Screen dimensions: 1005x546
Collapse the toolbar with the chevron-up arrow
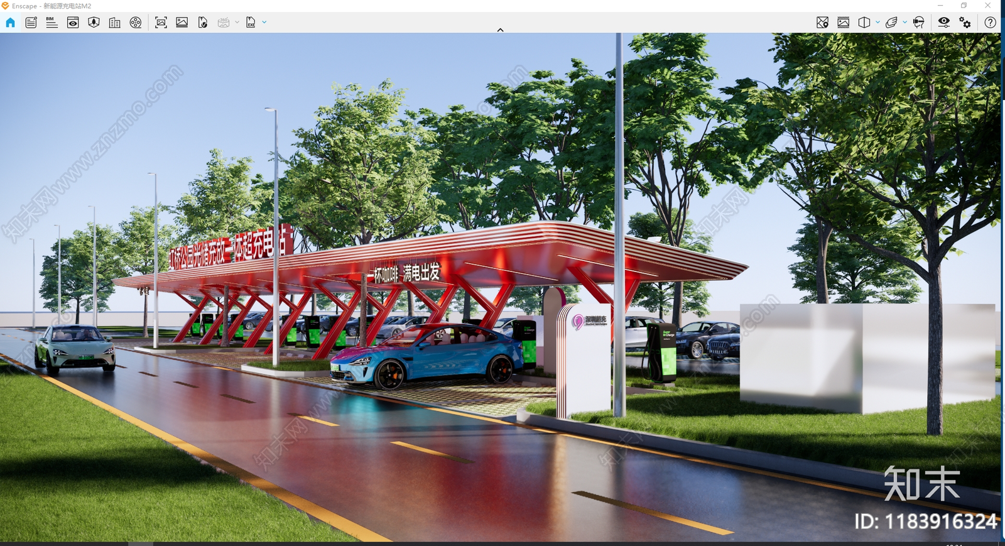coord(500,30)
